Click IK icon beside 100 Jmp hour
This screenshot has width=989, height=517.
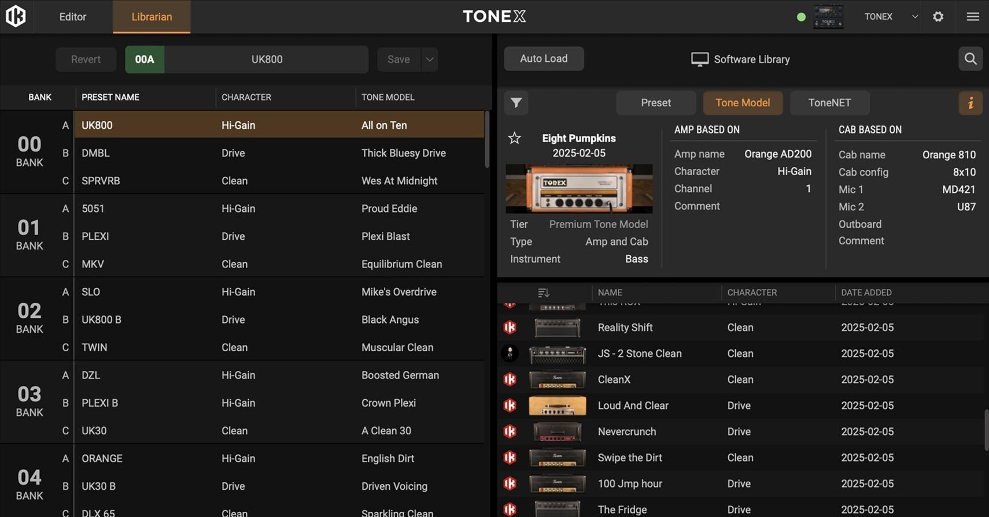click(x=510, y=483)
